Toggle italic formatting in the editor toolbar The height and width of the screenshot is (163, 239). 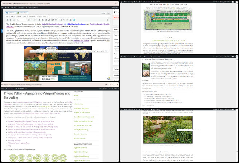pos(10,20)
